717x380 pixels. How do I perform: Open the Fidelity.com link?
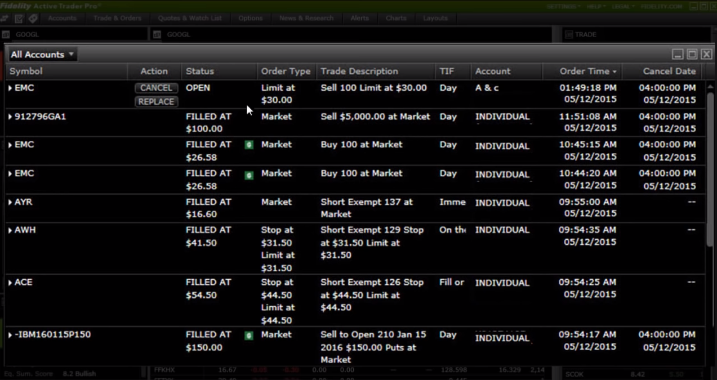point(661,6)
